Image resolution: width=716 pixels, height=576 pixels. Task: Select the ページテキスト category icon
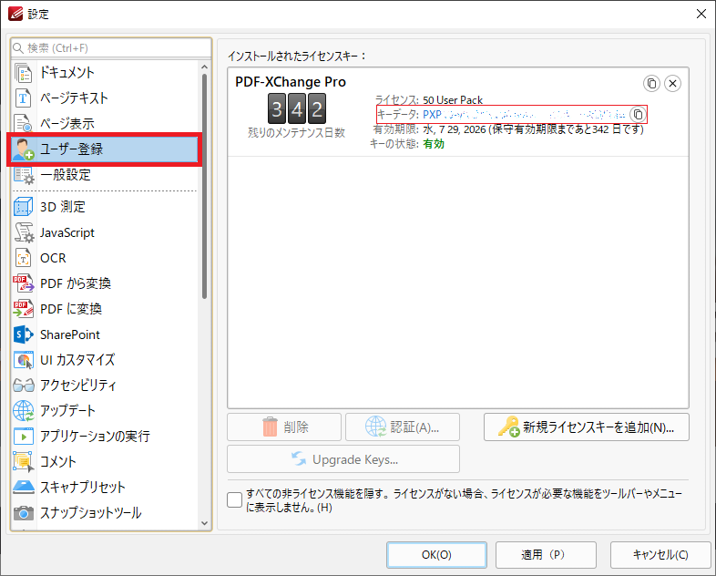click(23, 98)
